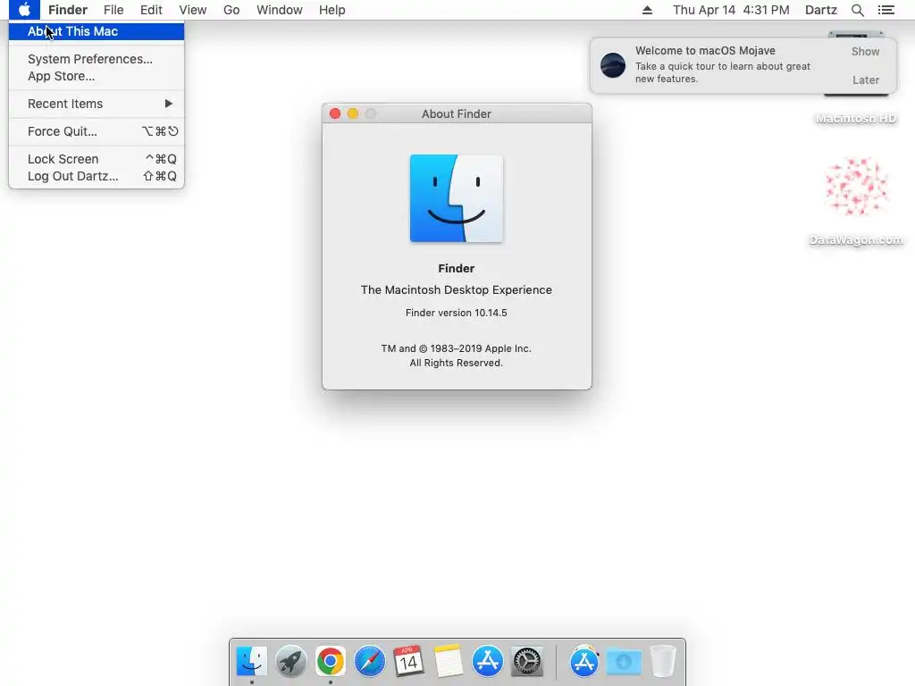Choose Lock Screen from Apple menu
Screen dimensions: 915x686
[97, 159]
